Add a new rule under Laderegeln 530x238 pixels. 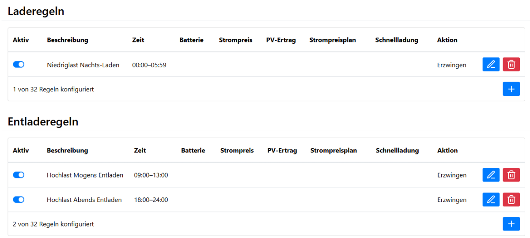point(511,89)
